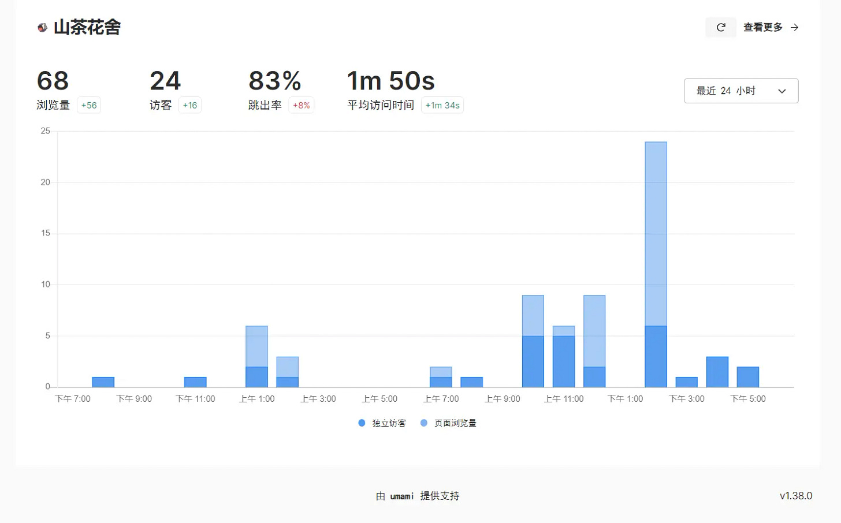Click the chevron in the date range dropdown
This screenshot has width=841, height=523.
tap(782, 91)
